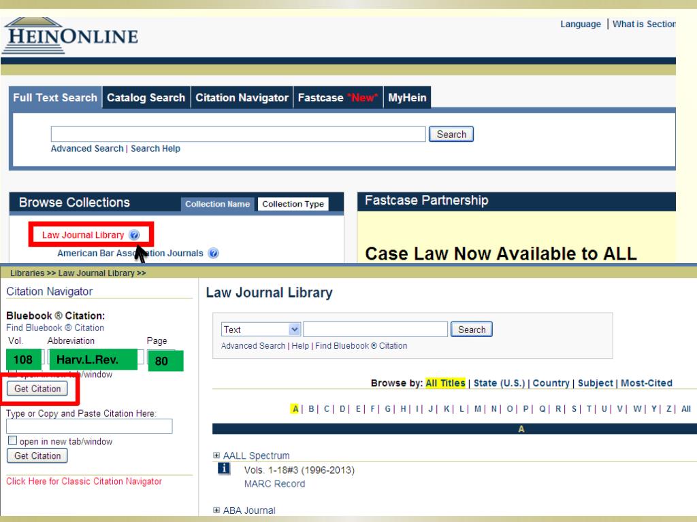This screenshot has width=697, height=522.
Task: Open Find Bluebook Citation link under search box
Action: pyautogui.click(x=361, y=345)
